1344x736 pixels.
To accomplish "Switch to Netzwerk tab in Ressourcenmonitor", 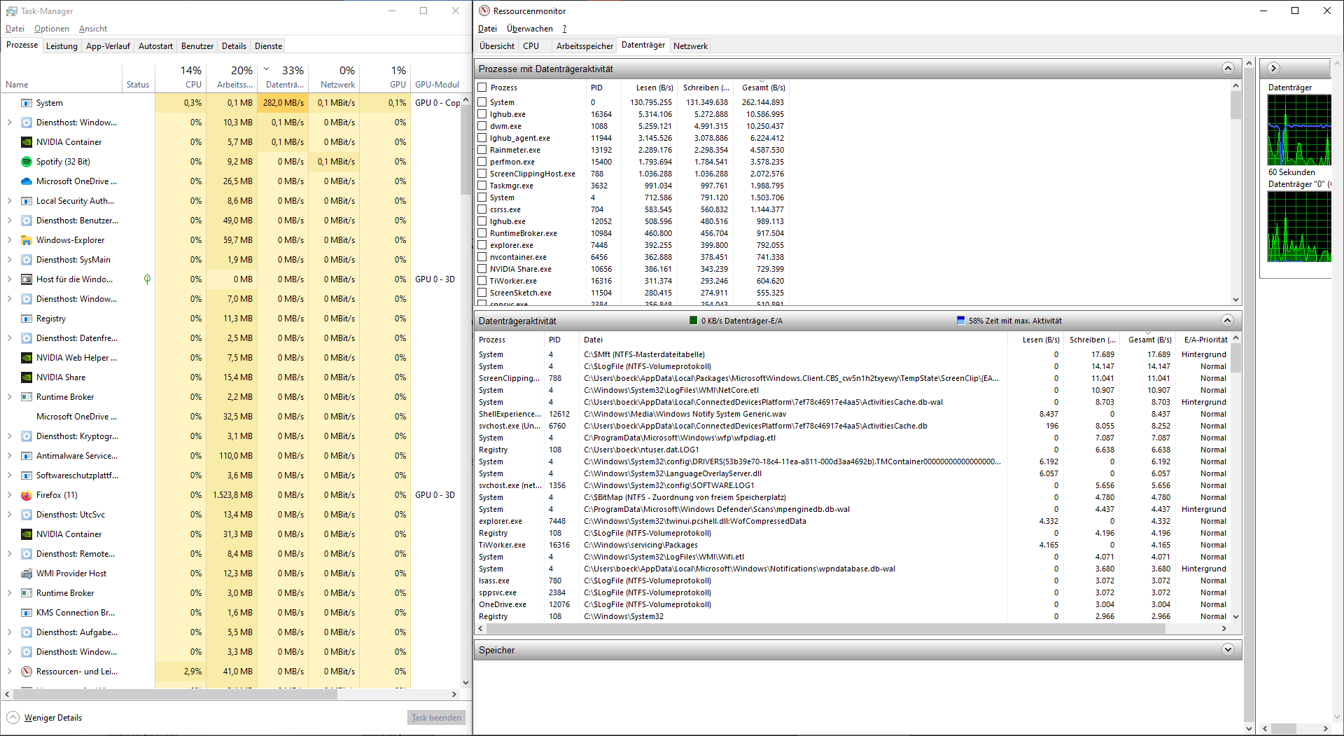I will point(690,46).
